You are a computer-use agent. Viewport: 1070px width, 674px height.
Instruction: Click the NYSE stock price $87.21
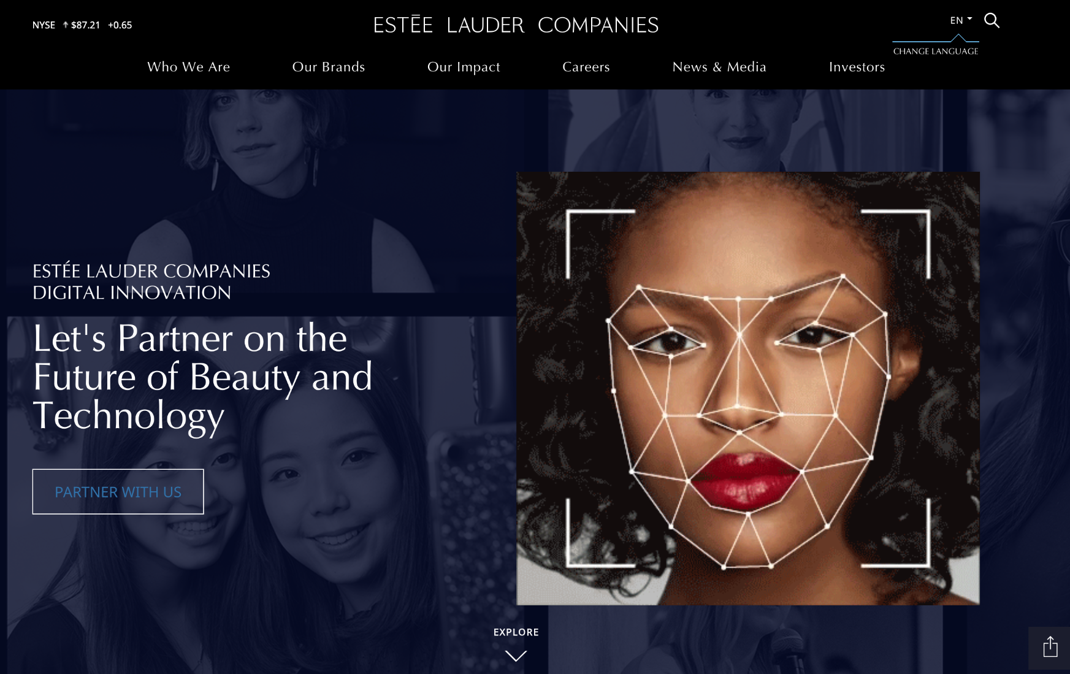tap(85, 25)
